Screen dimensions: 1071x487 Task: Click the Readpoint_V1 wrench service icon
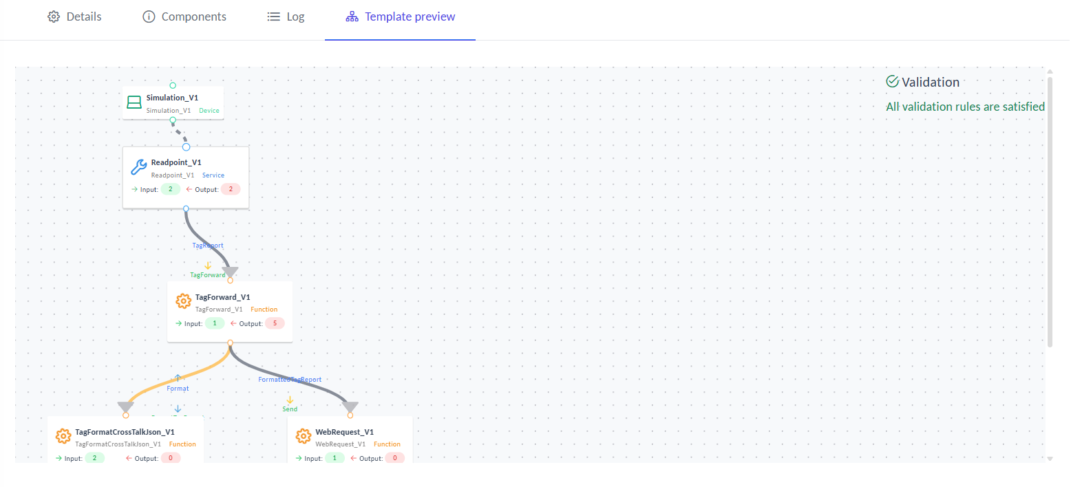click(138, 167)
